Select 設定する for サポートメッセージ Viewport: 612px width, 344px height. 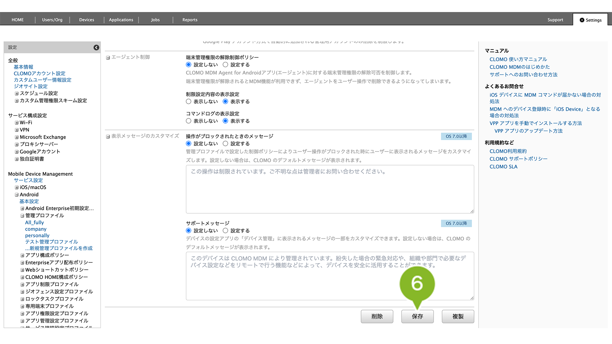coord(225,231)
